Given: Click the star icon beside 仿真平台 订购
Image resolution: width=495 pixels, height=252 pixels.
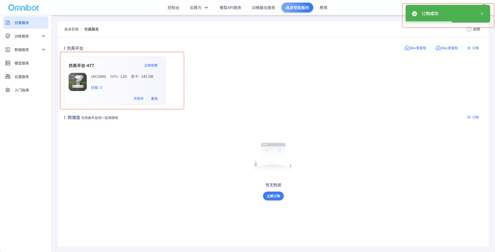Looking at the screenshot, I should pos(469,48).
